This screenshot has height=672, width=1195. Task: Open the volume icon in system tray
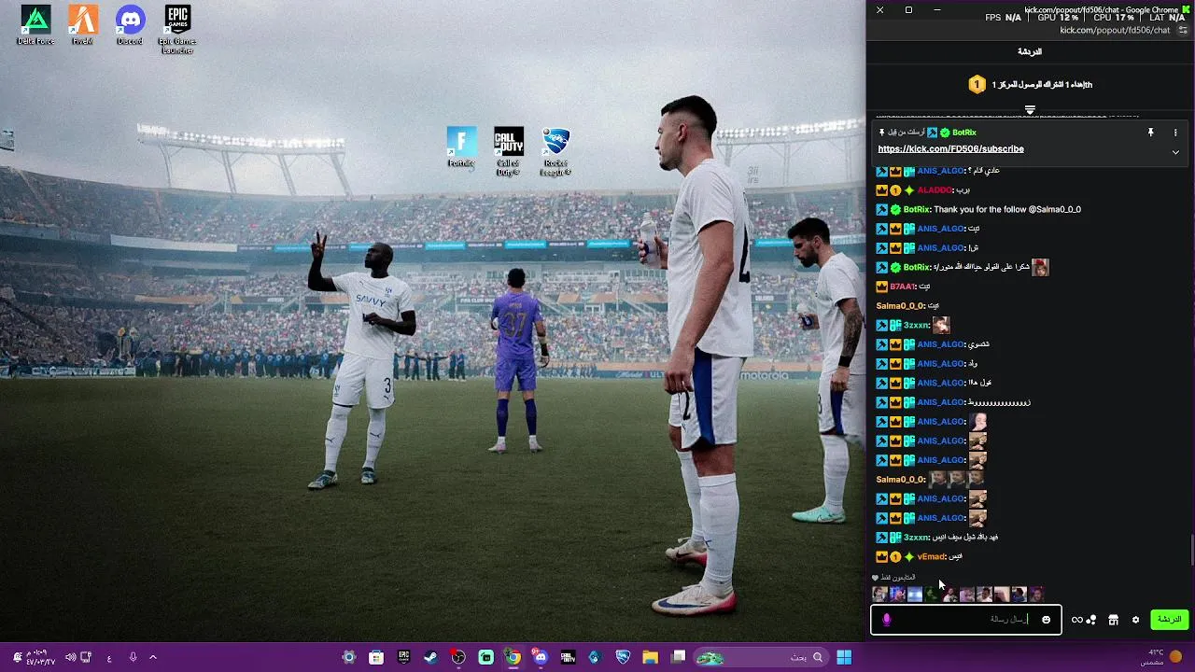tap(71, 657)
